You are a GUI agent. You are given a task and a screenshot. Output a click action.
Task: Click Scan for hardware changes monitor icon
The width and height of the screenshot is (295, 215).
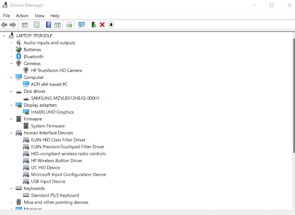point(81,25)
